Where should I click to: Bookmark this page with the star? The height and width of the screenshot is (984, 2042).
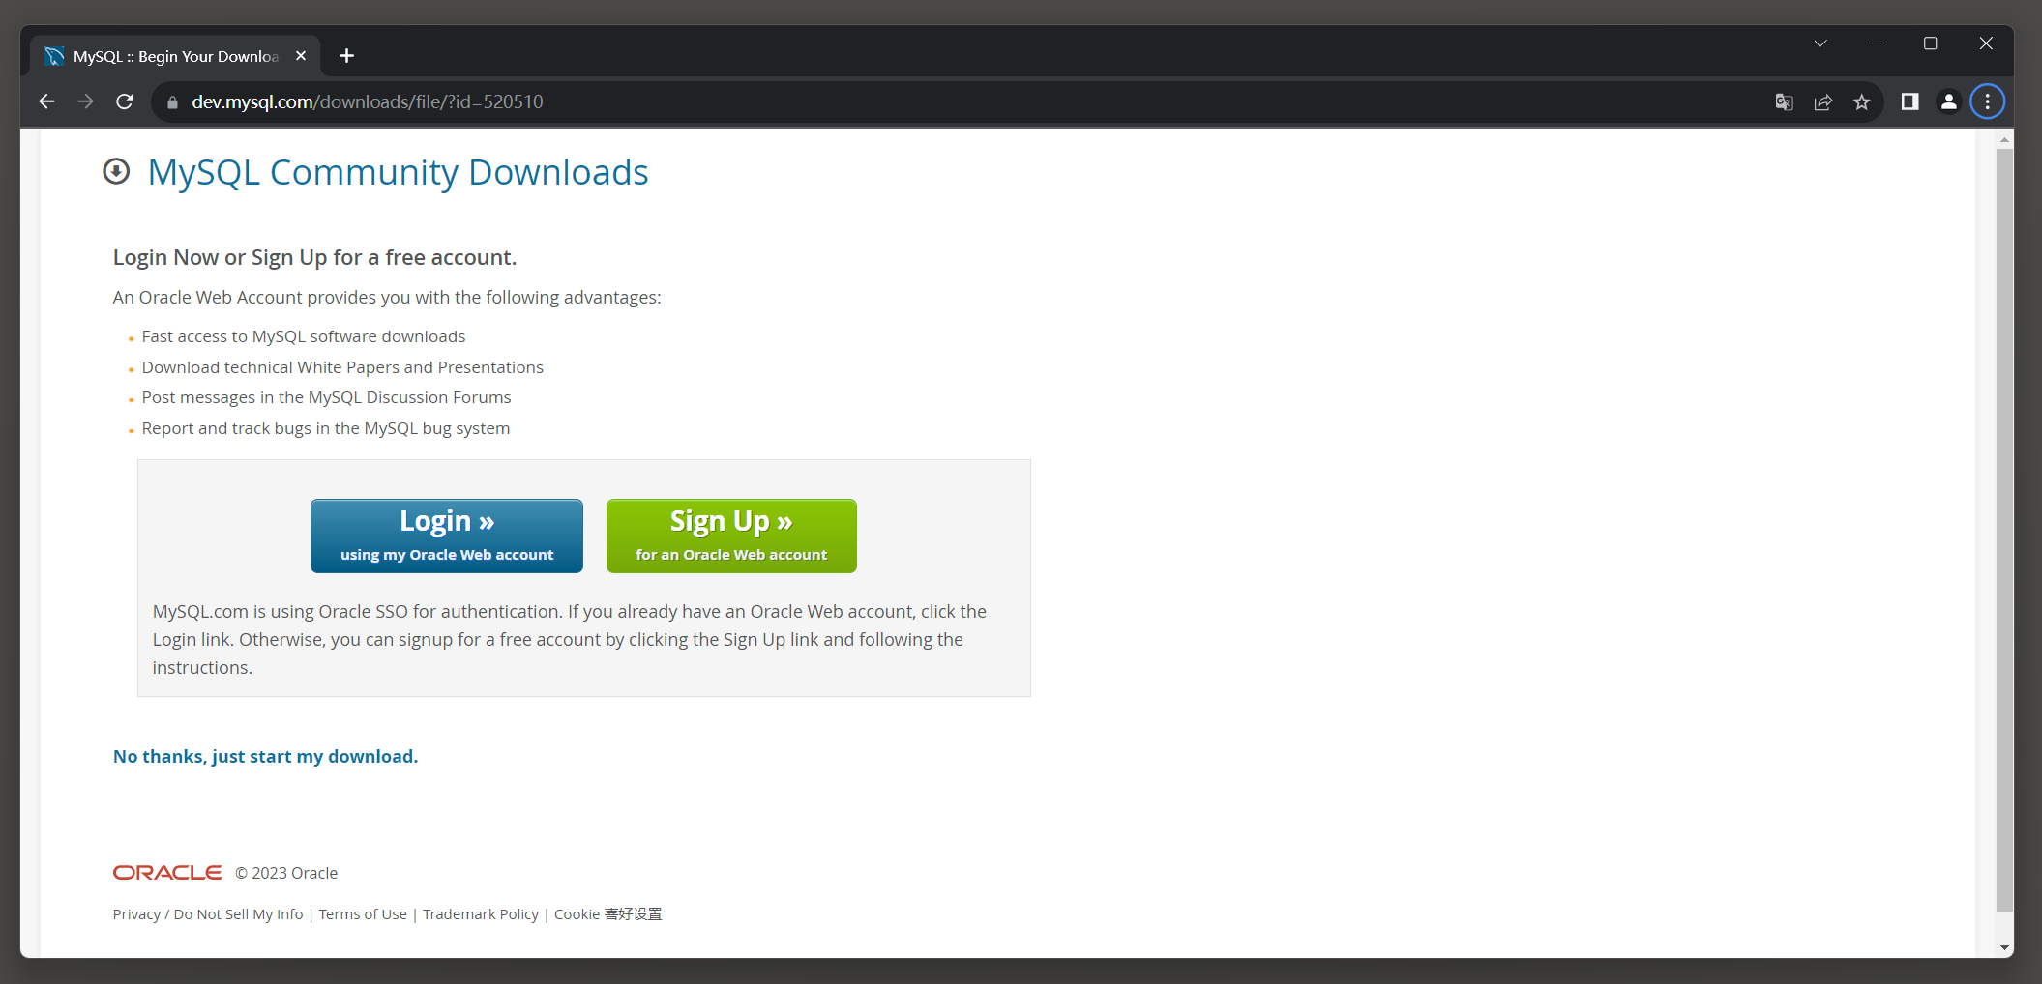(1862, 101)
